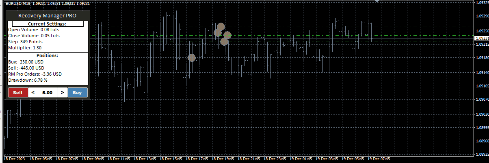Click the 18 Dec 2023 time axis label
The width and height of the screenshot is (489, 163).
click(14, 159)
